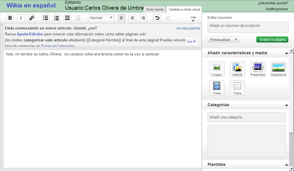Click the 'Usuario:Carlos Olivera de Umbre' page title

pos(104,8)
